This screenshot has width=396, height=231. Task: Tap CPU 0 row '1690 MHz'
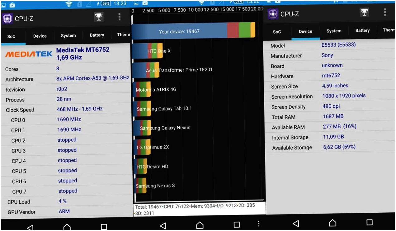coord(69,119)
